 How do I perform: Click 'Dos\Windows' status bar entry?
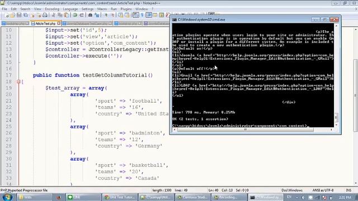292,190
